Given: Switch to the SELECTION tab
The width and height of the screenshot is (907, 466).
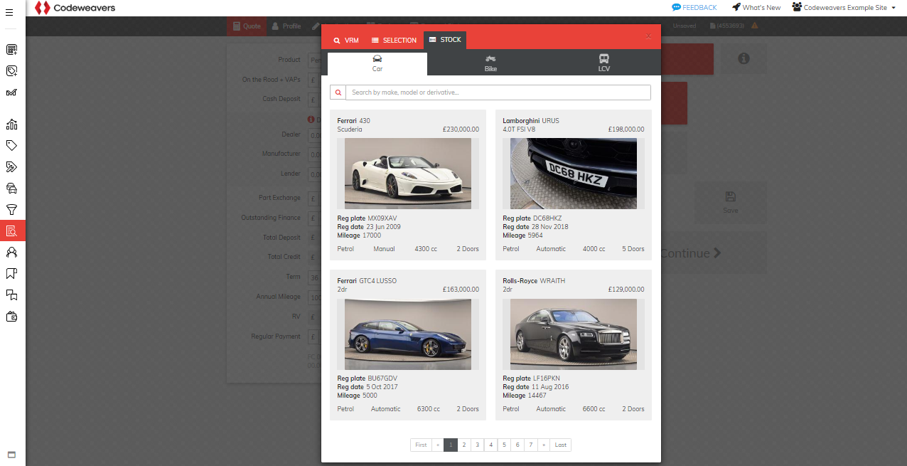Looking at the screenshot, I should (394, 40).
